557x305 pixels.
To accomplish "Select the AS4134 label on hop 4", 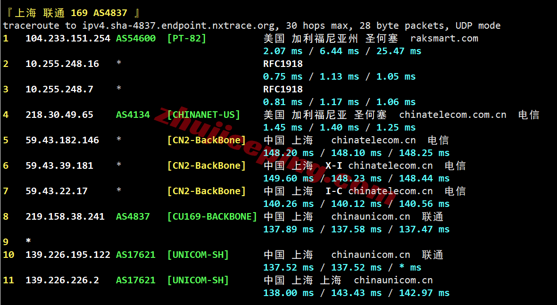I will pos(133,114).
